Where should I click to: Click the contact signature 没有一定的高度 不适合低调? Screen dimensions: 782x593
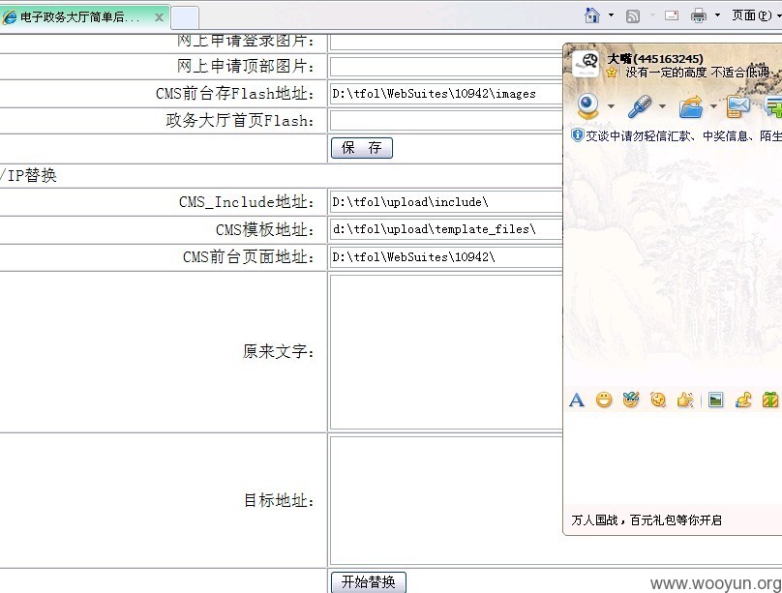point(697,73)
